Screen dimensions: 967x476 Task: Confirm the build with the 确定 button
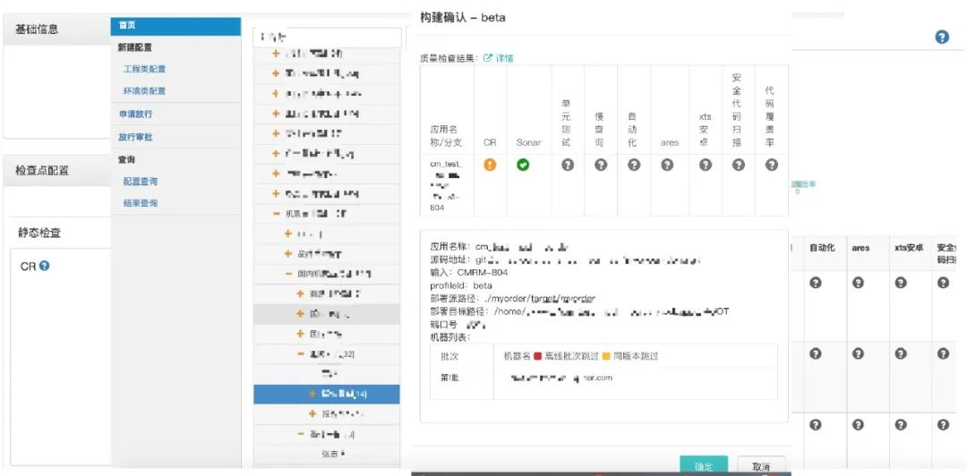[704, 466]
